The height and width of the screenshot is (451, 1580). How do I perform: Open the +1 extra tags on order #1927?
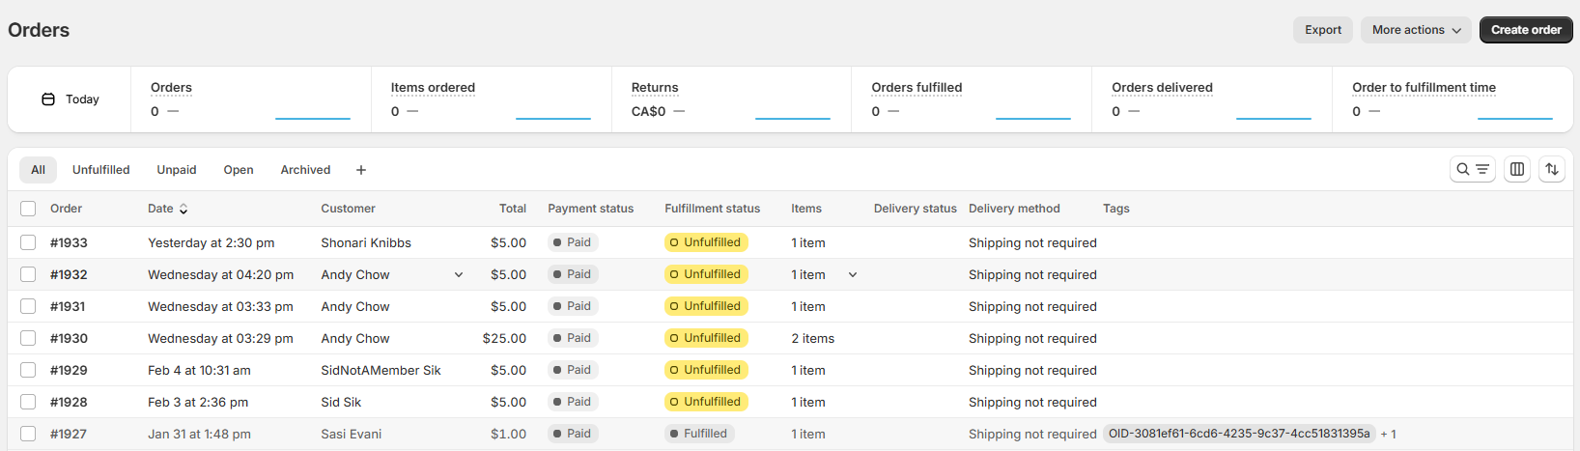click(x=1389, y=435)
